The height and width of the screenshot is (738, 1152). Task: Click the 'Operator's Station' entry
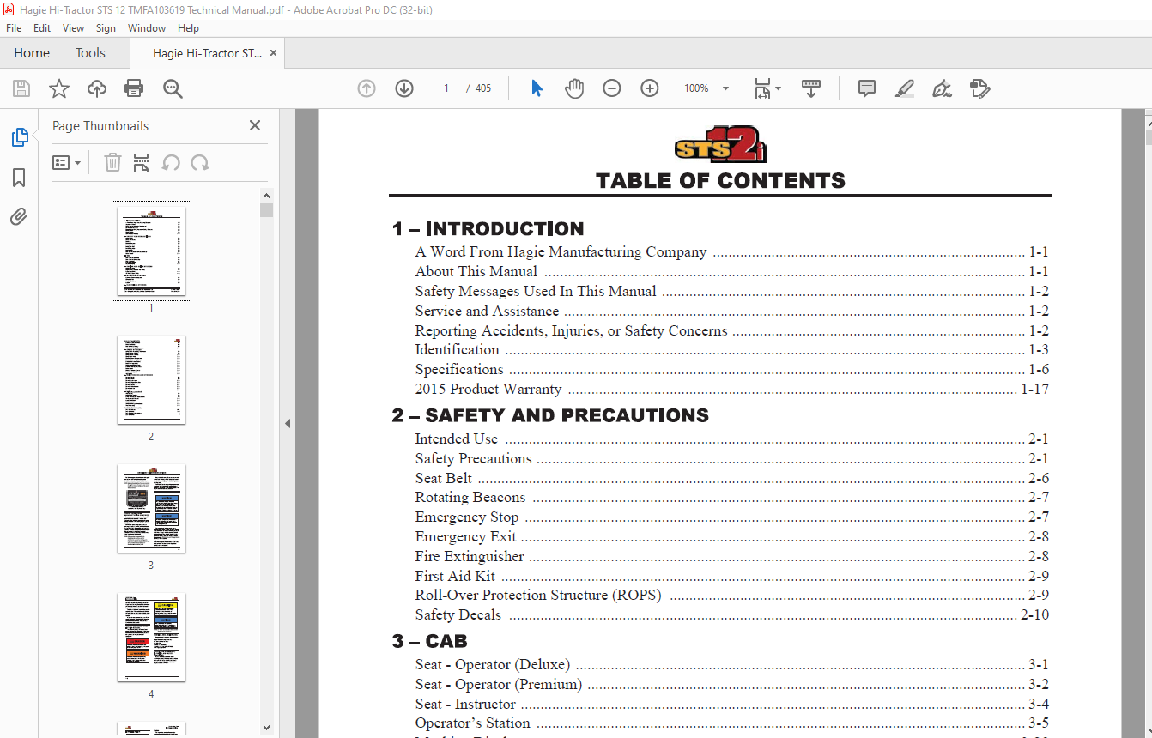[x=472, y=723]
